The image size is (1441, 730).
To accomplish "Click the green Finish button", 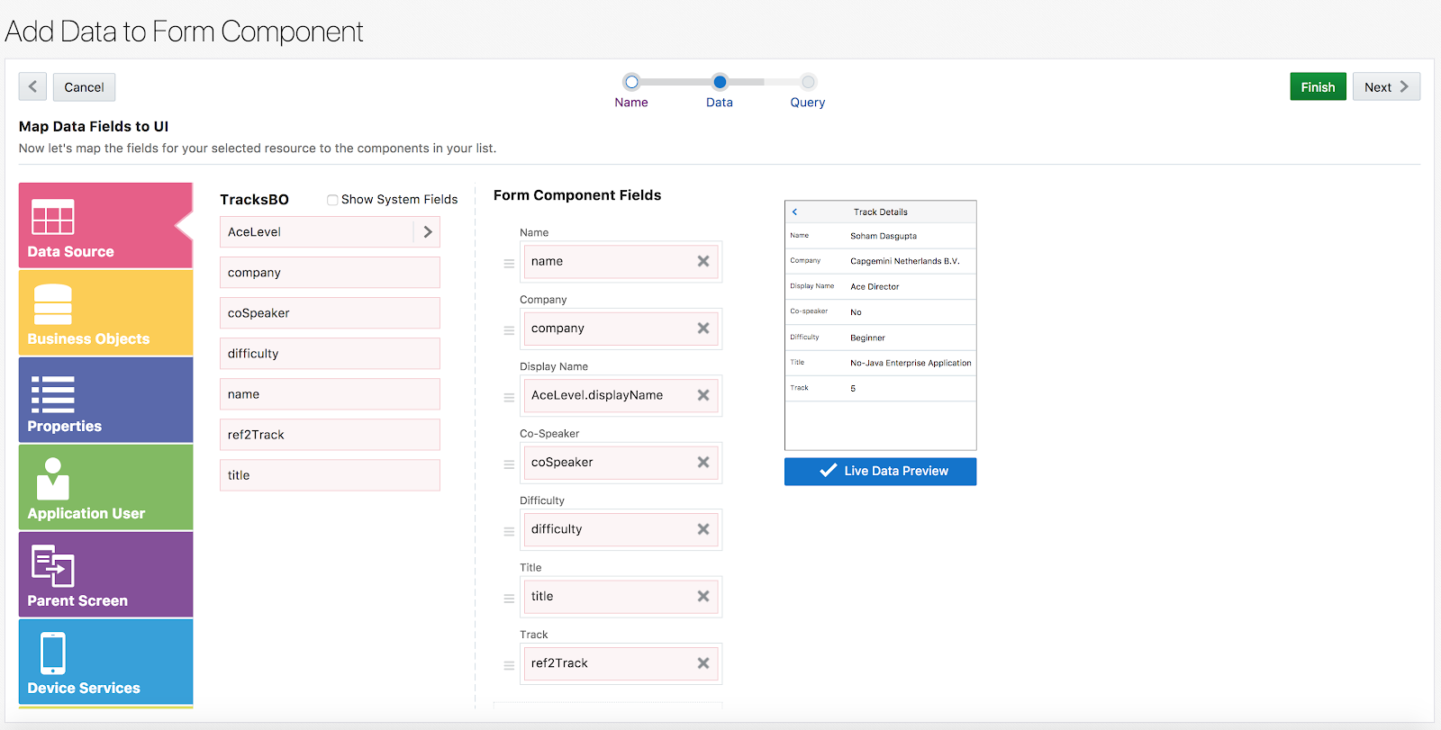I will click(1318, 86).
